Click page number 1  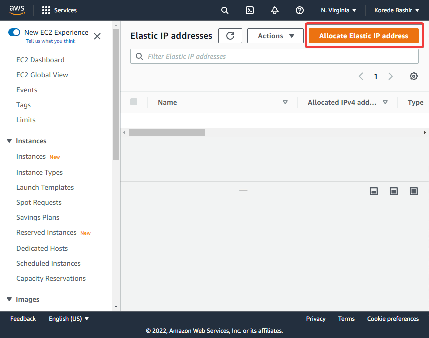(x=376, y=76)
